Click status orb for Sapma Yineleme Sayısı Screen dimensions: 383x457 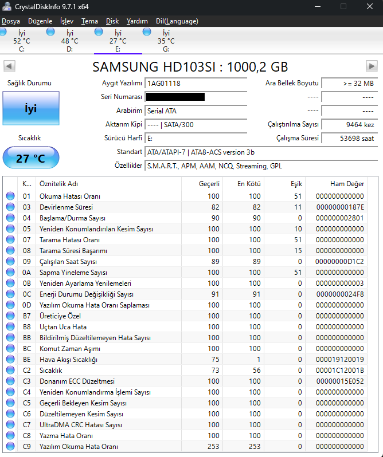coord(10,272)
